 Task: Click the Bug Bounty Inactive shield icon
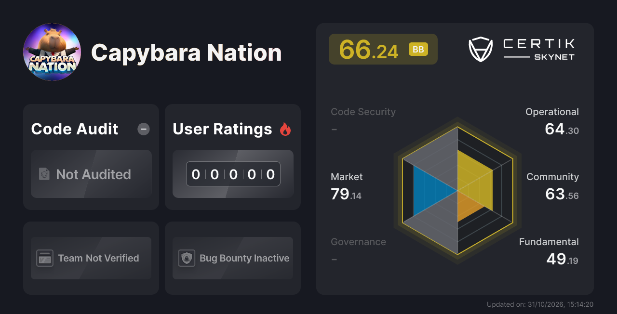(187, 258)
